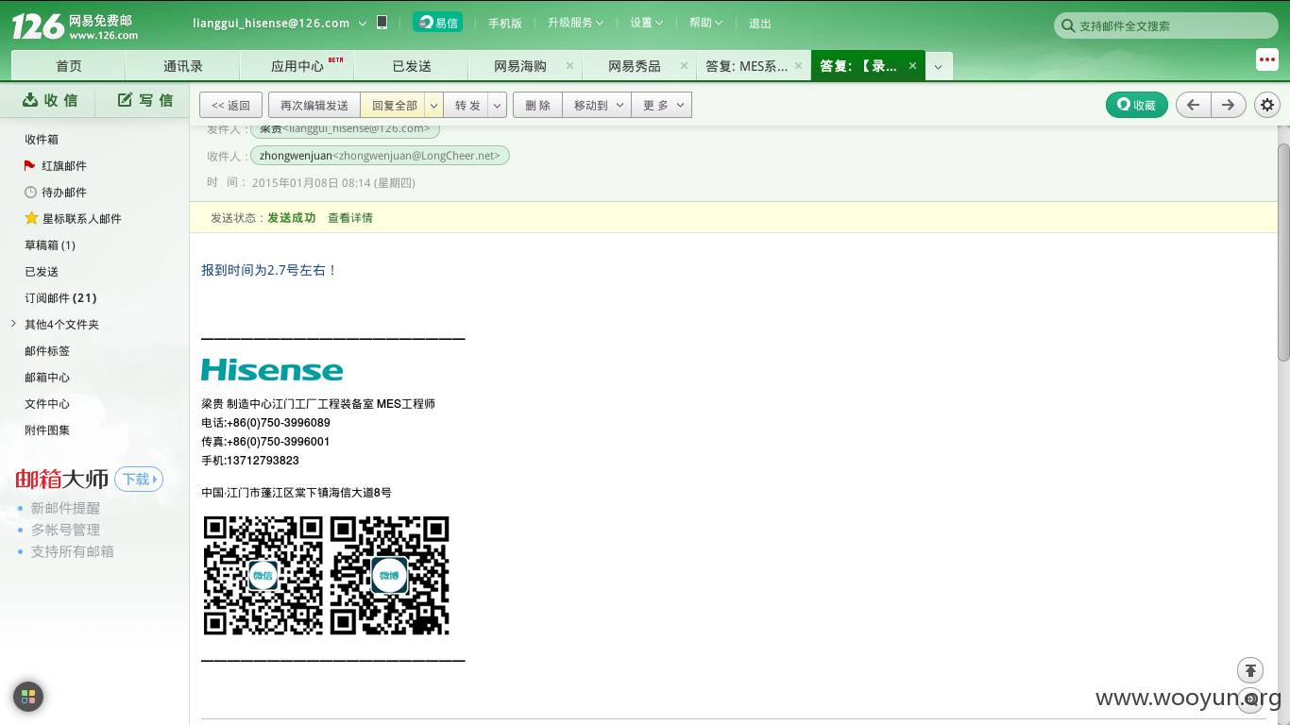This screenshot has height=725, width=1290.
Task: Click 删除 button
Action: [537, 105]
